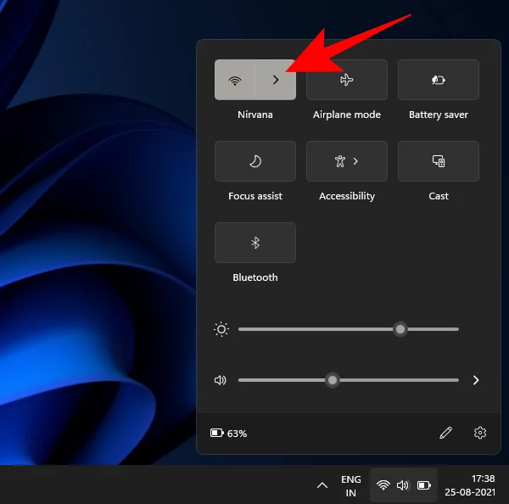Open Settings via gear icon
The height and width of the screenshot is (504, 509).
(480, 433)
